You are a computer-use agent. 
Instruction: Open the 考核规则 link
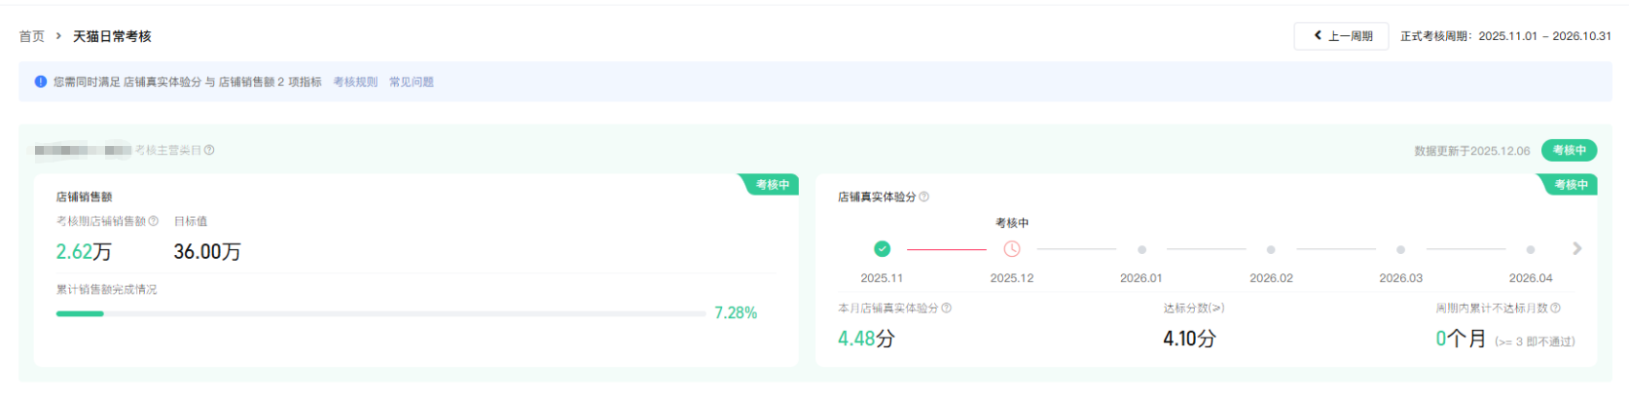click(355, 82)
